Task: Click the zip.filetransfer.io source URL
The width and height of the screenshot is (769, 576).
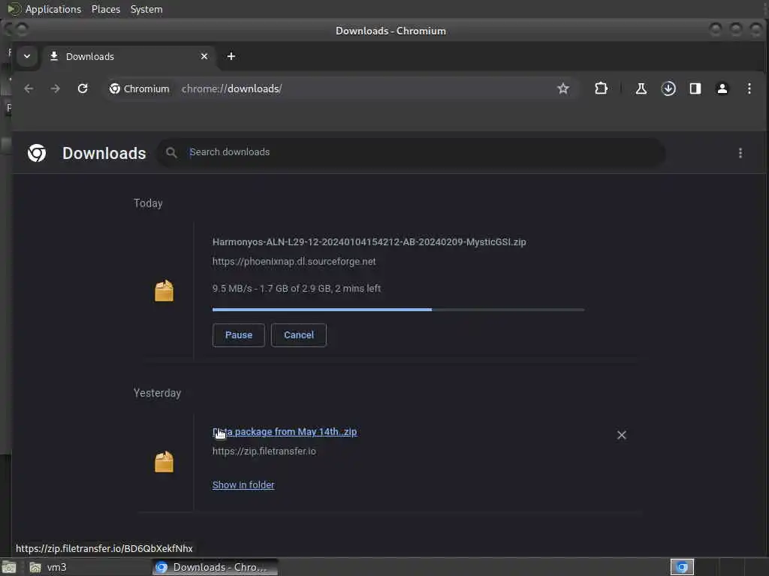Action: 264,451
